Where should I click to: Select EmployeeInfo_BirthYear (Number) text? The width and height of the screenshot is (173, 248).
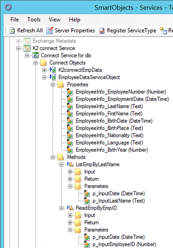(x=112, y=150)
